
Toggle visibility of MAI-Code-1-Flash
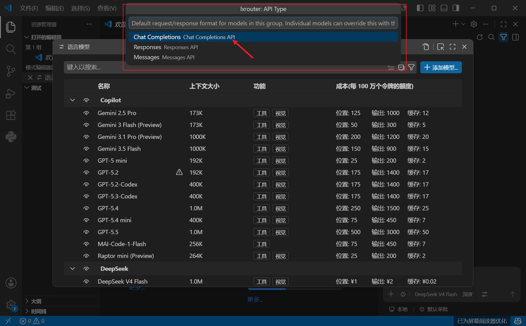click(86, 244)
